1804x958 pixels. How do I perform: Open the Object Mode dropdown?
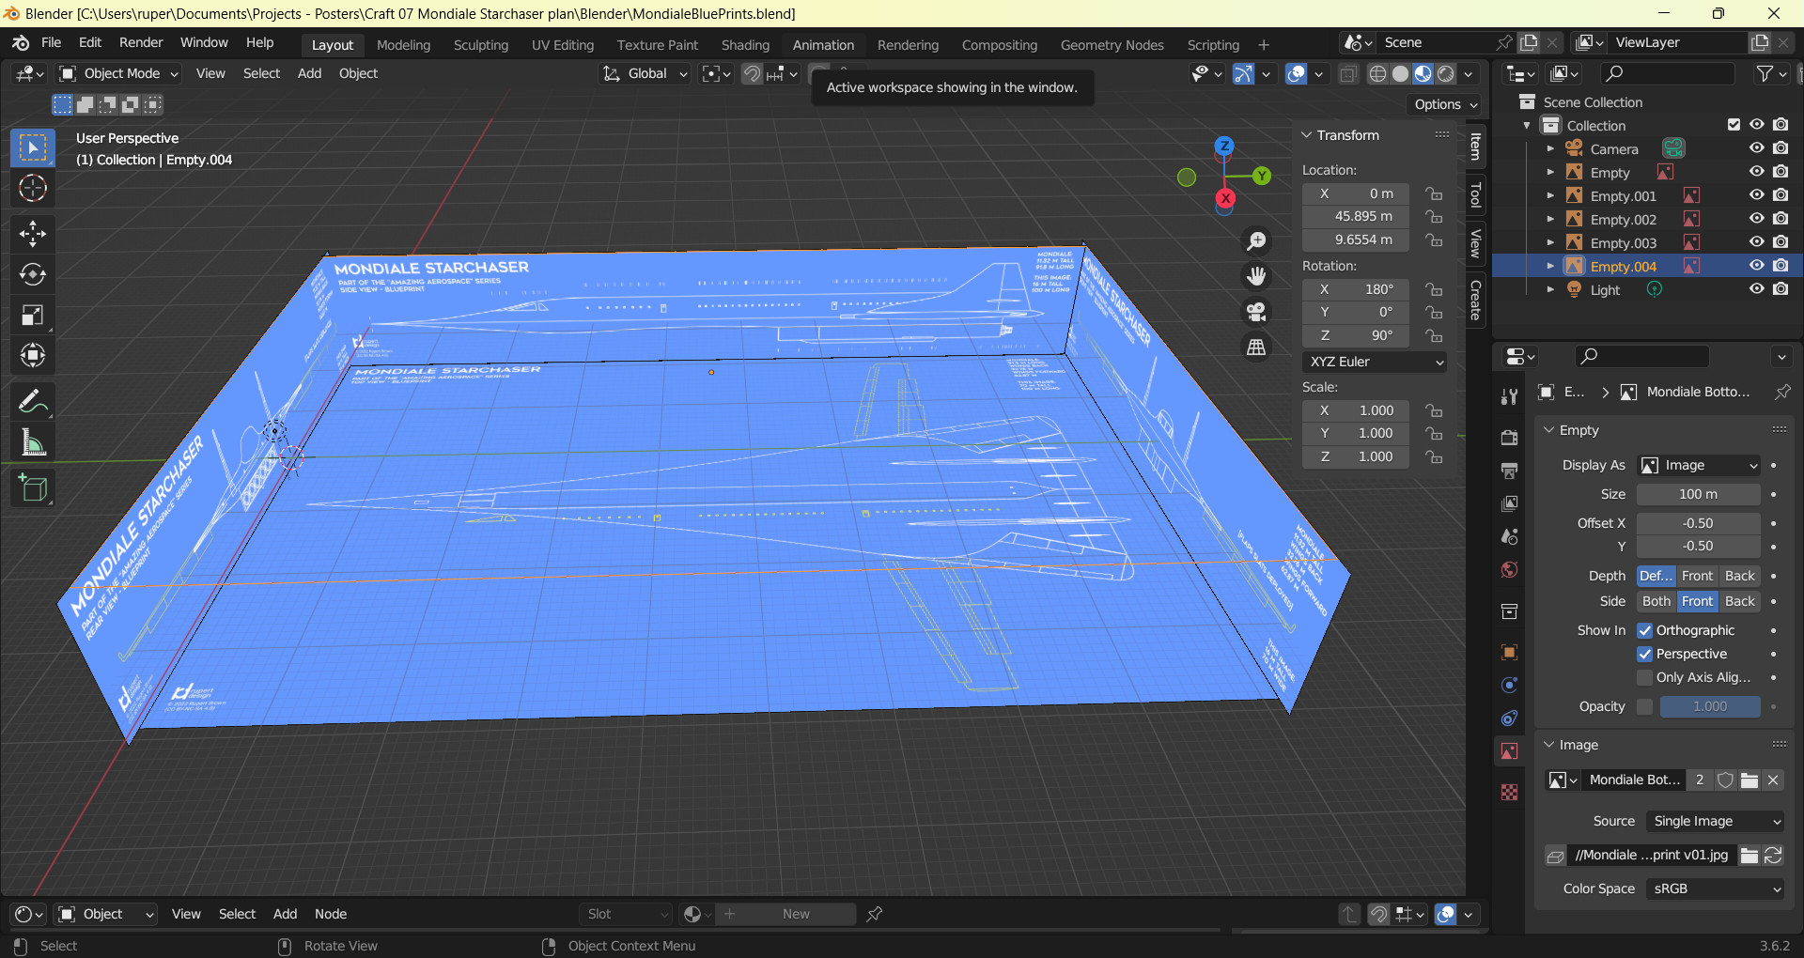click(x=119, y=73)
